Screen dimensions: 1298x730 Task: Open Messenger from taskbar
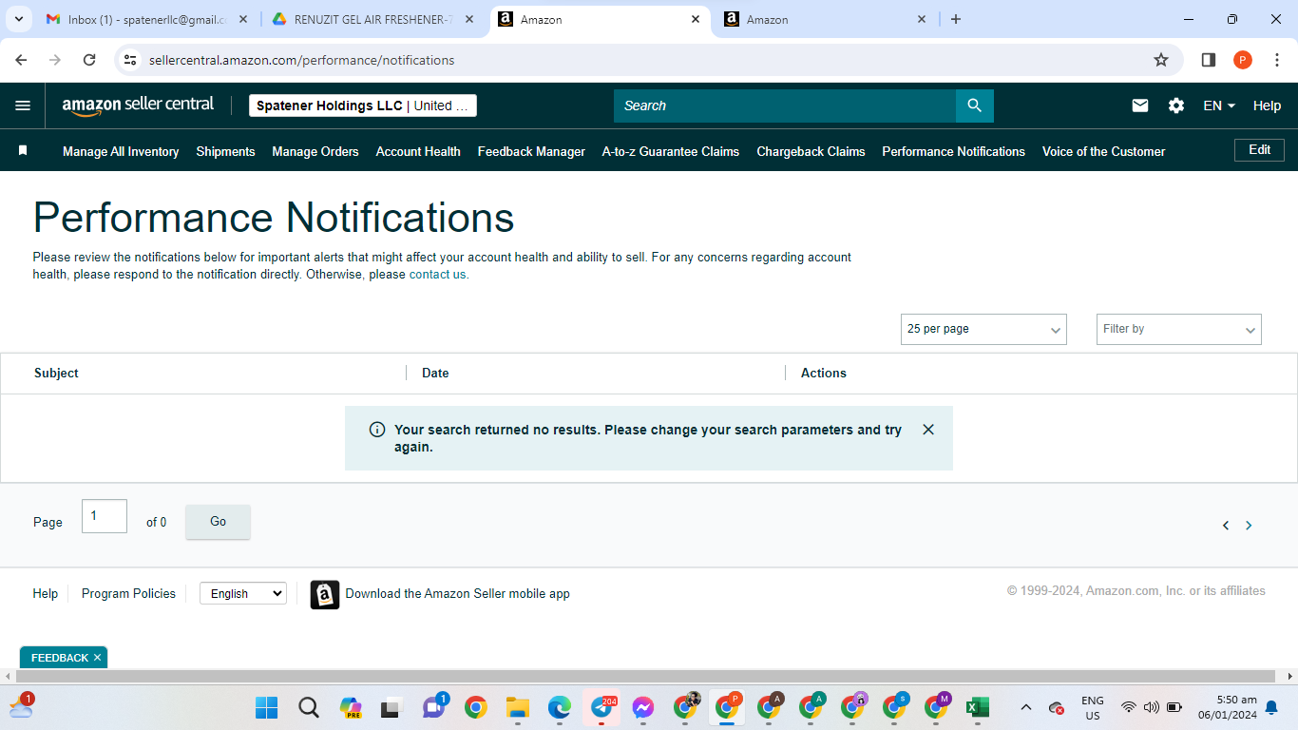643,708
